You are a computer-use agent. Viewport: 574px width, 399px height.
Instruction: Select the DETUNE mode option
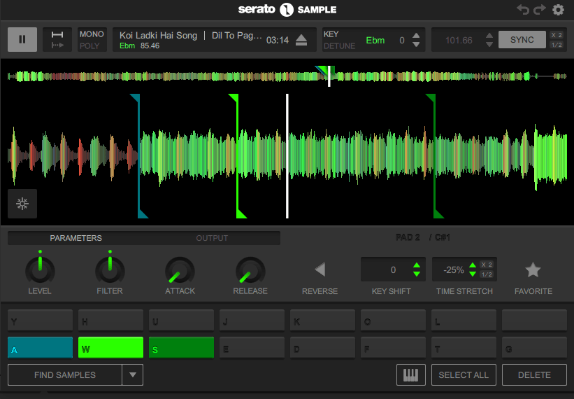339,46
